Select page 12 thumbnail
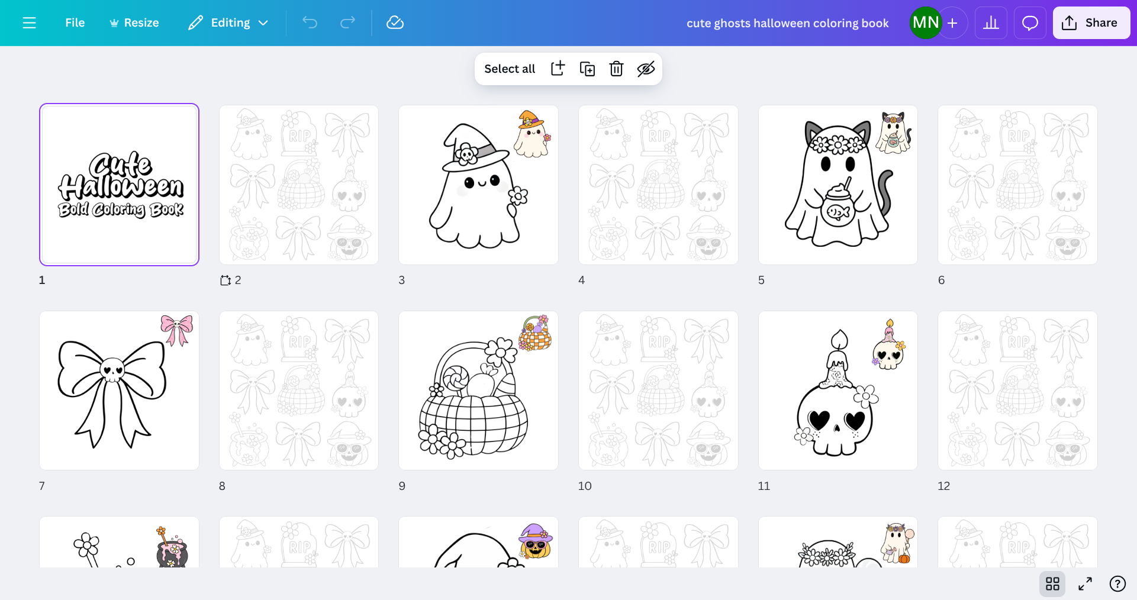Viewport: 1137px width, 600px height. (1017, 391)
